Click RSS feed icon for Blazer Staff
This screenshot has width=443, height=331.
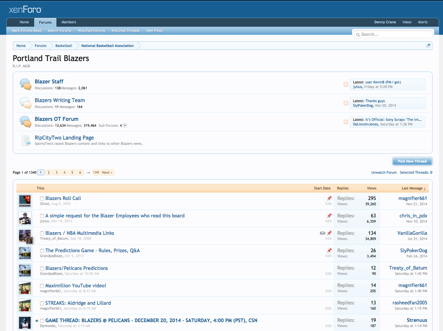pos(346,84)
